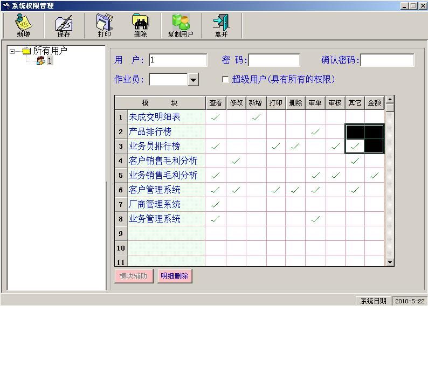This screenshot has width=428, height=368.
Task: Toggle 修改 permission for 客户销售毛利分析
Action: pyautogui.click(x=236, y=161)
